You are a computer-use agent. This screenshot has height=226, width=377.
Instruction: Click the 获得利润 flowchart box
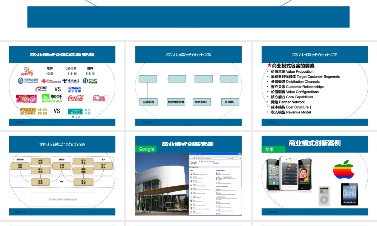point(148,102)
